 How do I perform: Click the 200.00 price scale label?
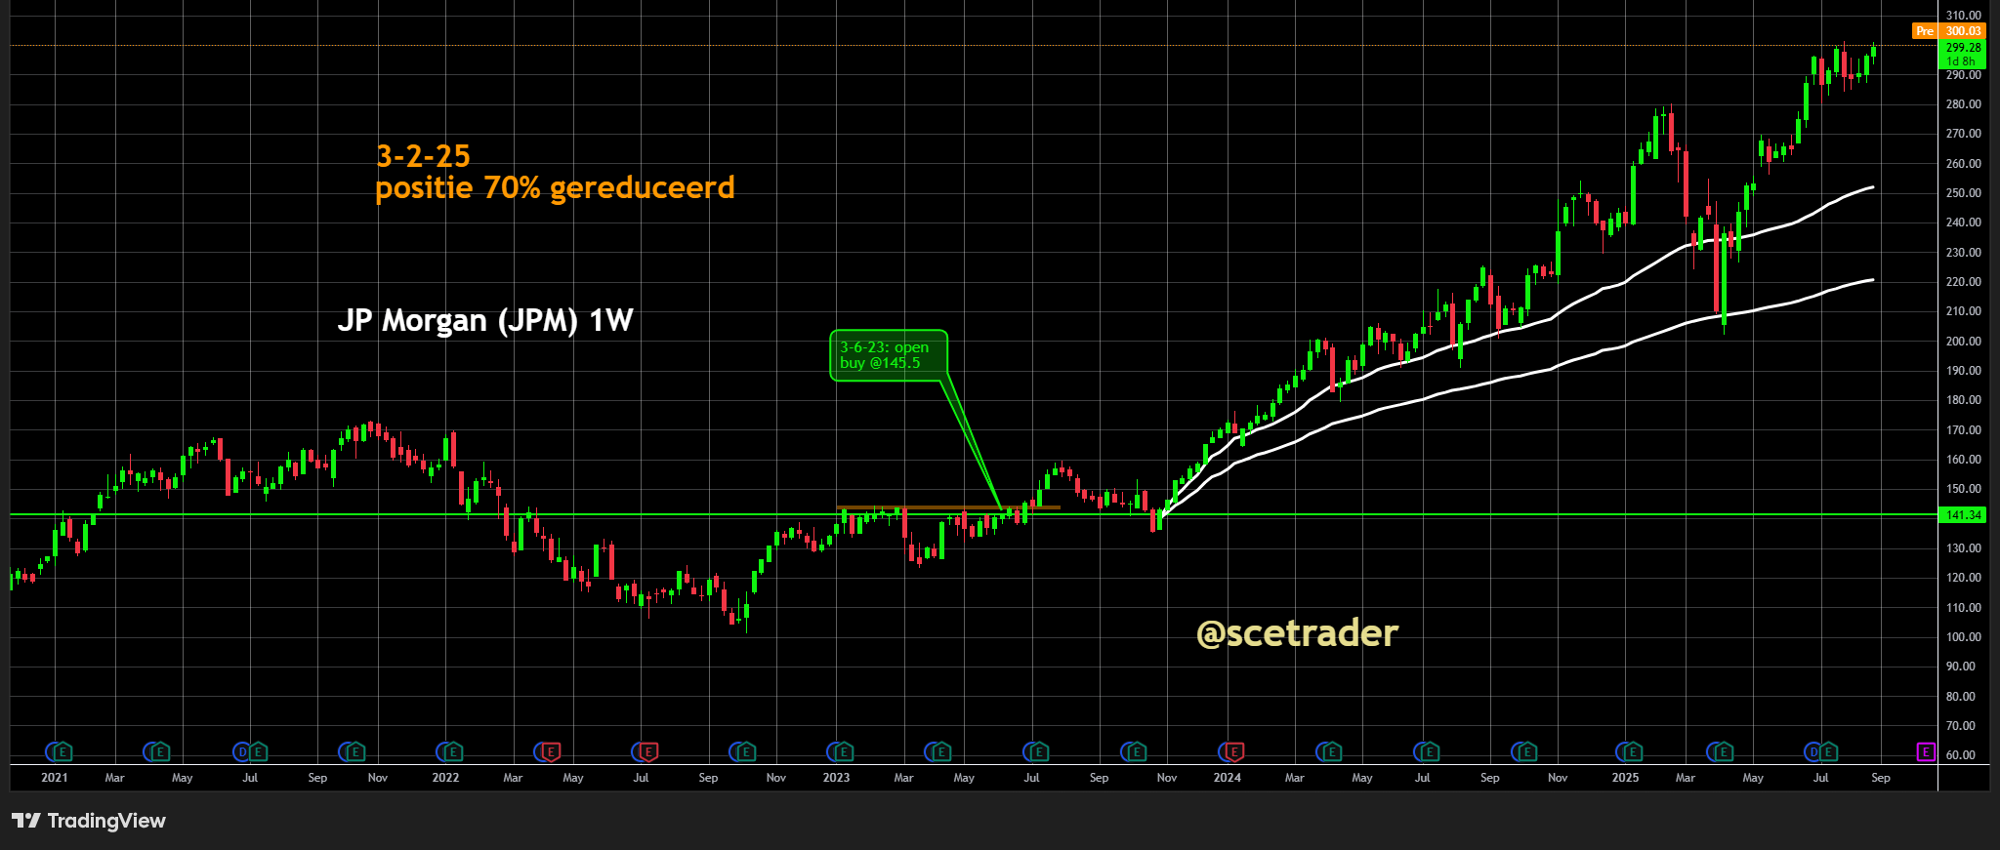click(1963, 342)
